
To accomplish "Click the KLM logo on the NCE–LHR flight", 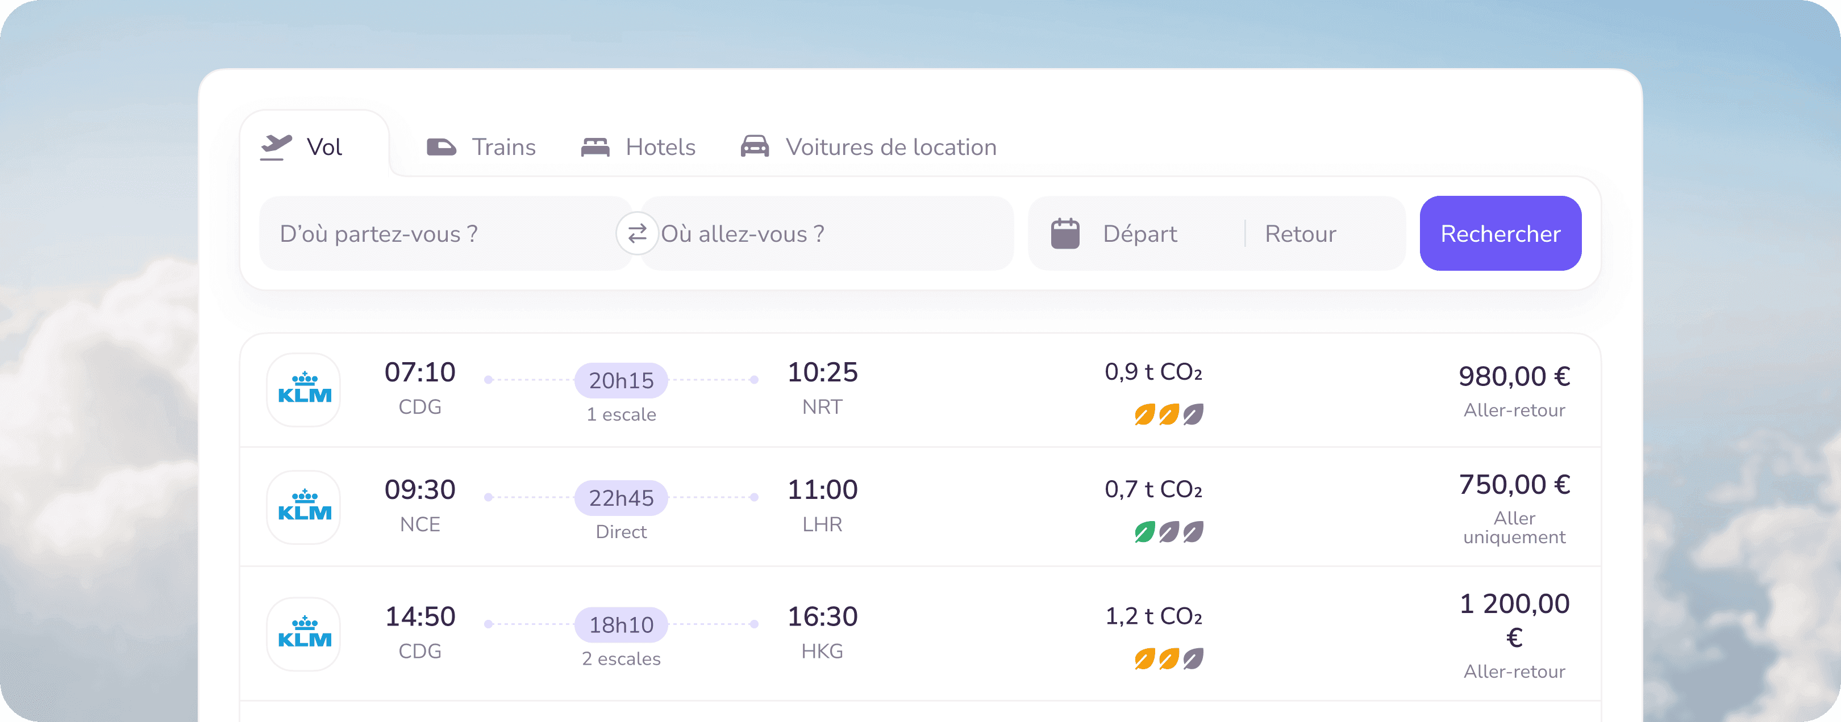I will (x=305, y=506).
